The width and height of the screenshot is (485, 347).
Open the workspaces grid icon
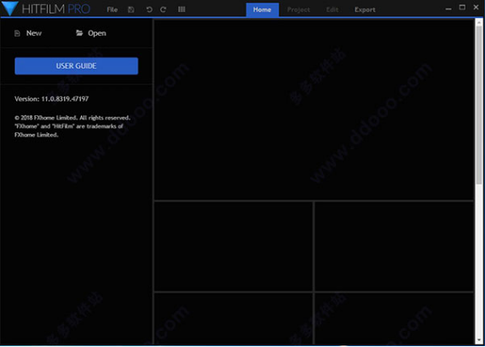pos(182,9)
